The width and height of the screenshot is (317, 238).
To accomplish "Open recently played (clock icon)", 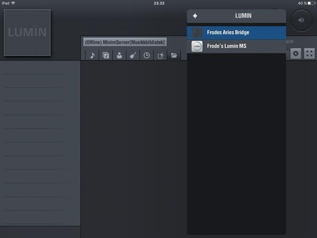I will click(147, 55).
